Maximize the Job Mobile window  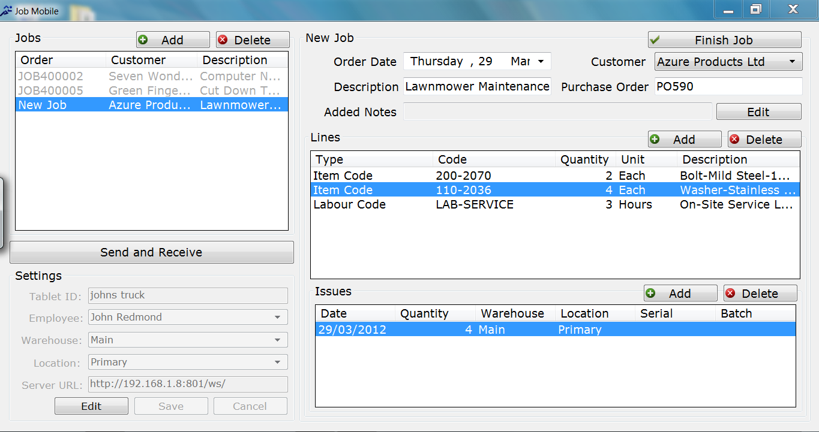click(756, 9)
